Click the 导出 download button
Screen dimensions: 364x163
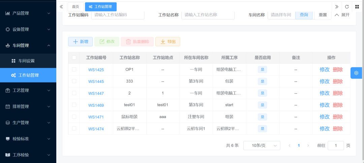(x=168, y=42)
